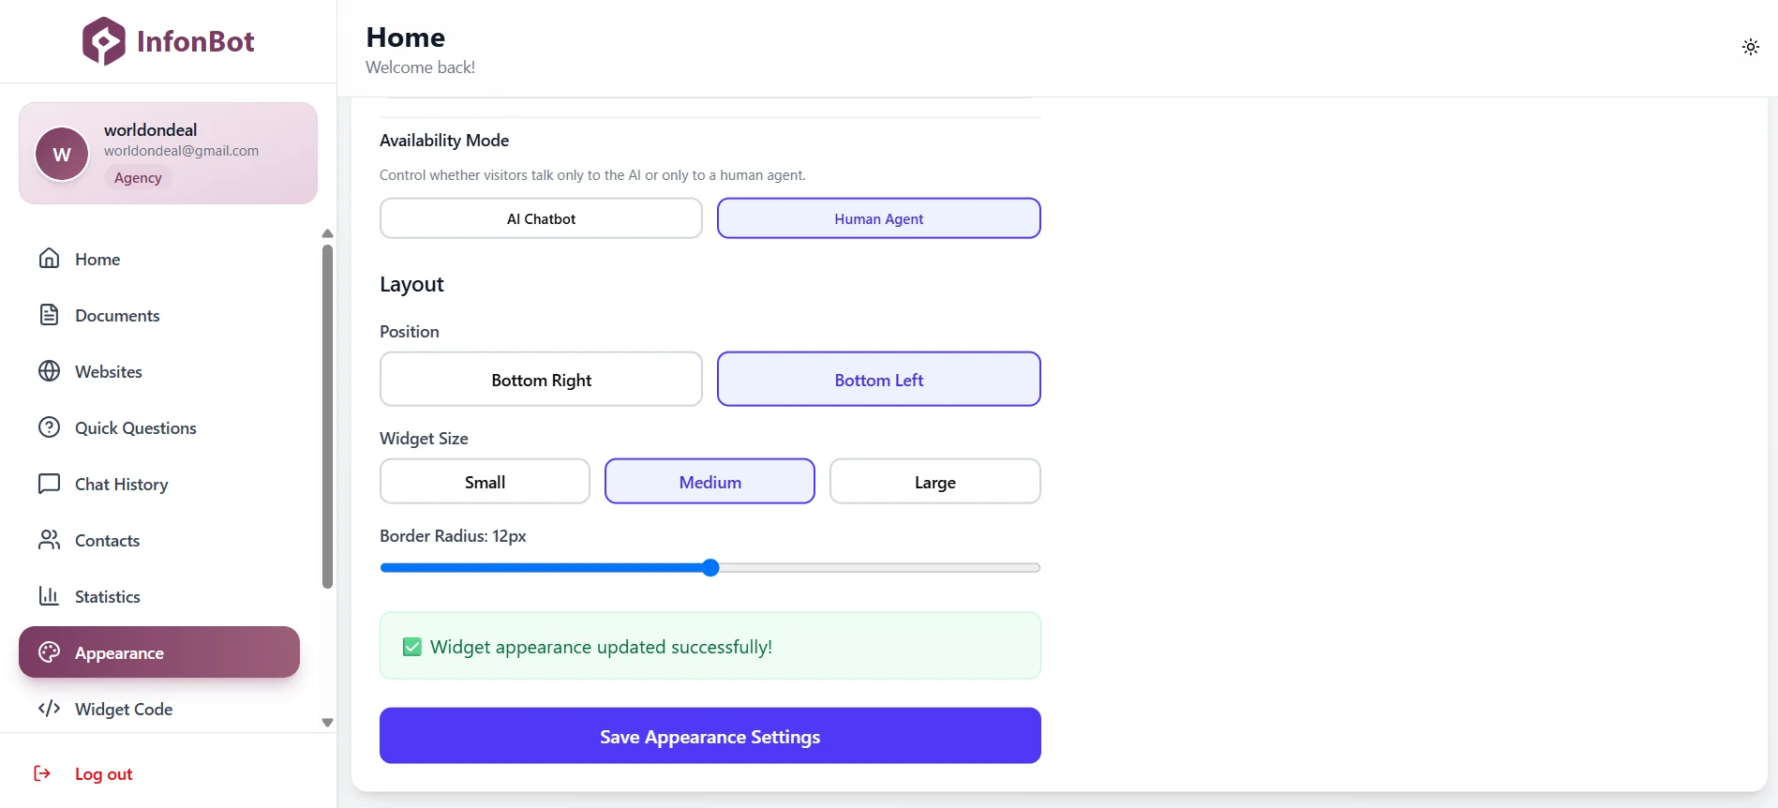Choose Large widget size
Image resolution: width=1778 pixels, height=808 pixels.
click(935, 482)
